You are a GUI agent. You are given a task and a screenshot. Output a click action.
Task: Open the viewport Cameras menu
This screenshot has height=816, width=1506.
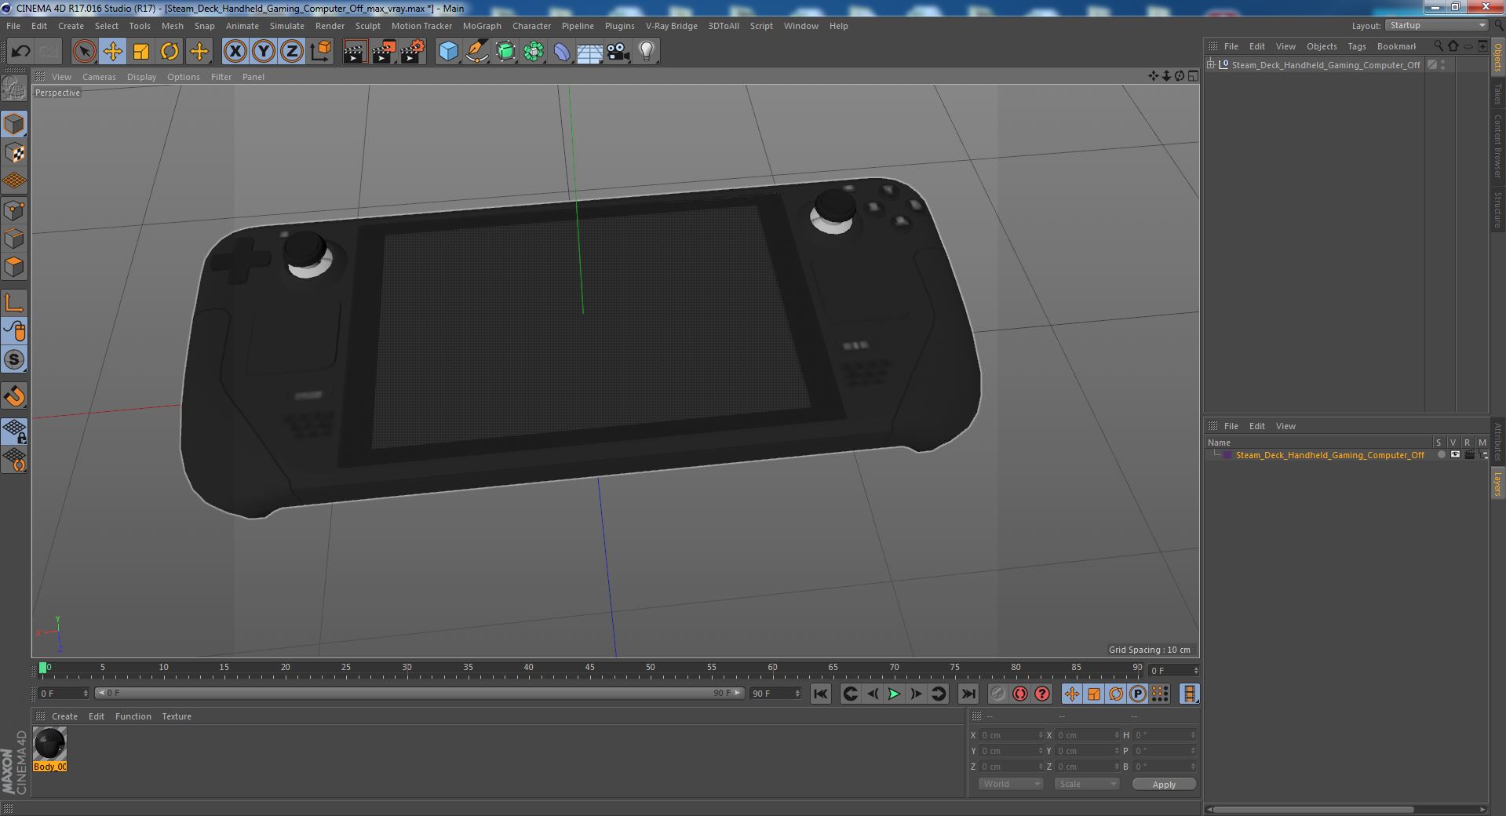point(99,77)
